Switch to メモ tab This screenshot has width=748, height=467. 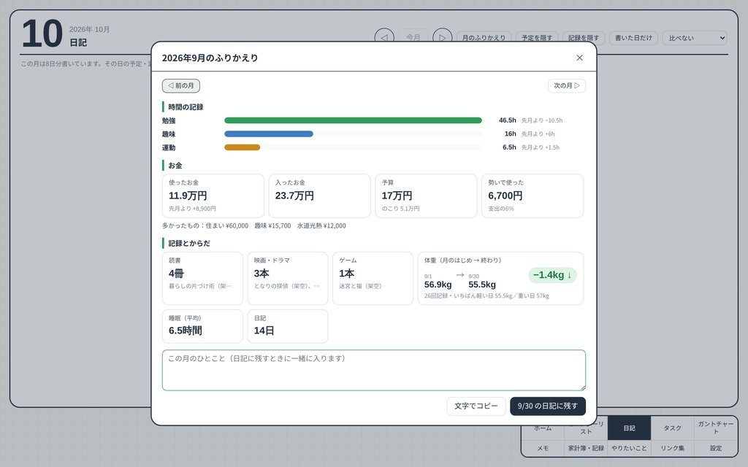coord(543,449)
